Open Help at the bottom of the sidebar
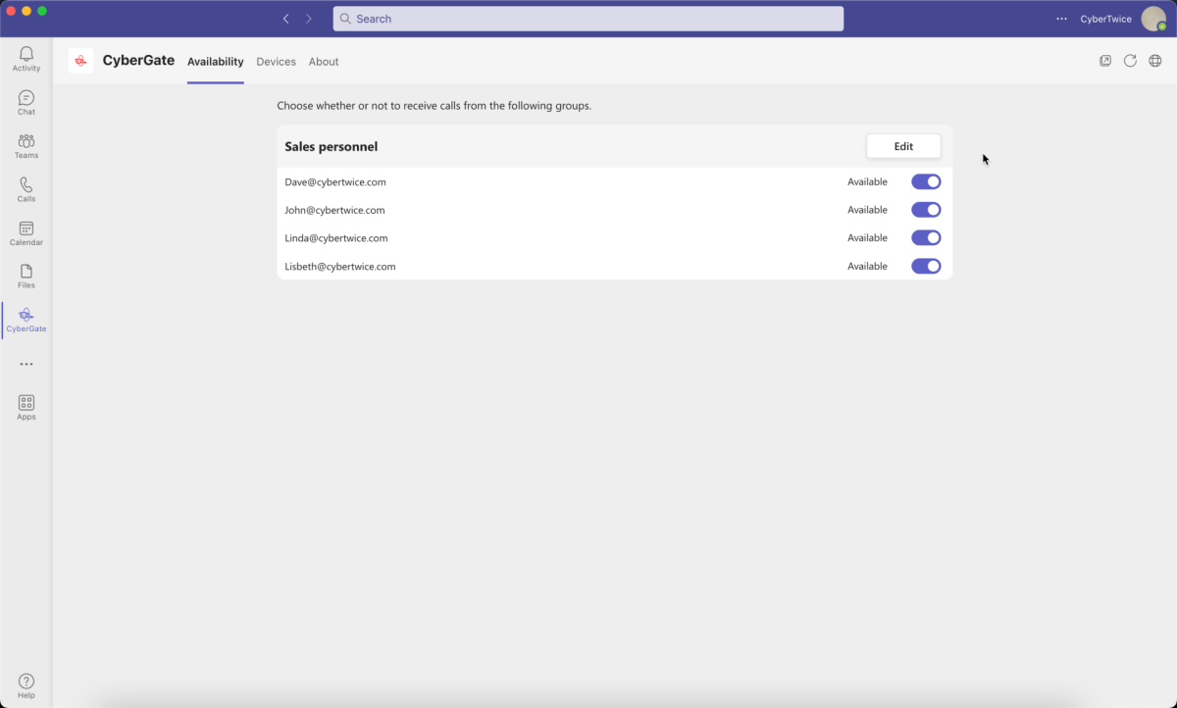 (x=26, y=686)
